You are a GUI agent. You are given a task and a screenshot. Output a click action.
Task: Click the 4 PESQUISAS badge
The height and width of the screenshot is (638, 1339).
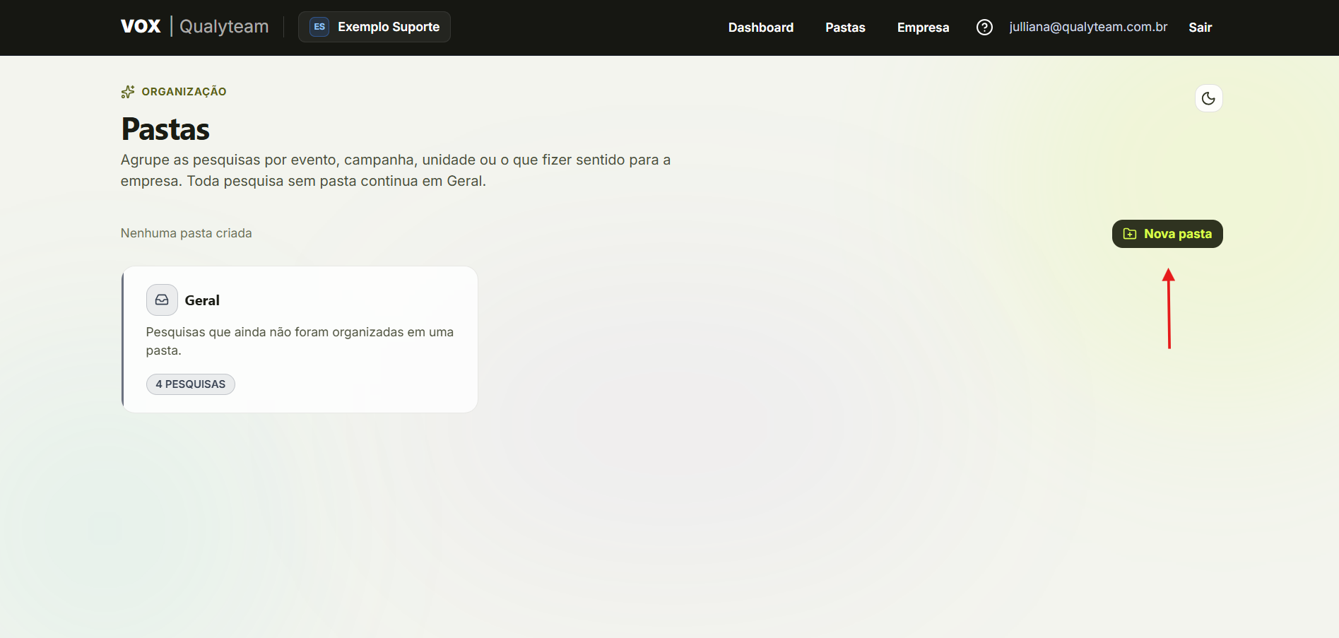[191, 384]
